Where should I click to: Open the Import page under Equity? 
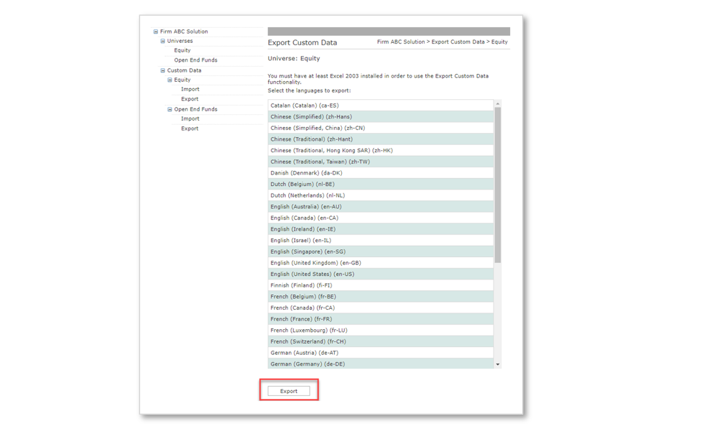tap(190, 89)
